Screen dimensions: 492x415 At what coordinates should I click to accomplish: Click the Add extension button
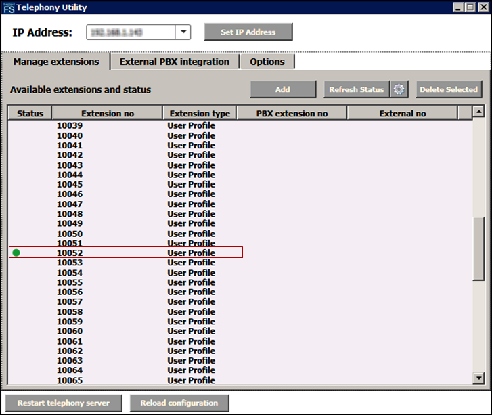(283, 89)
